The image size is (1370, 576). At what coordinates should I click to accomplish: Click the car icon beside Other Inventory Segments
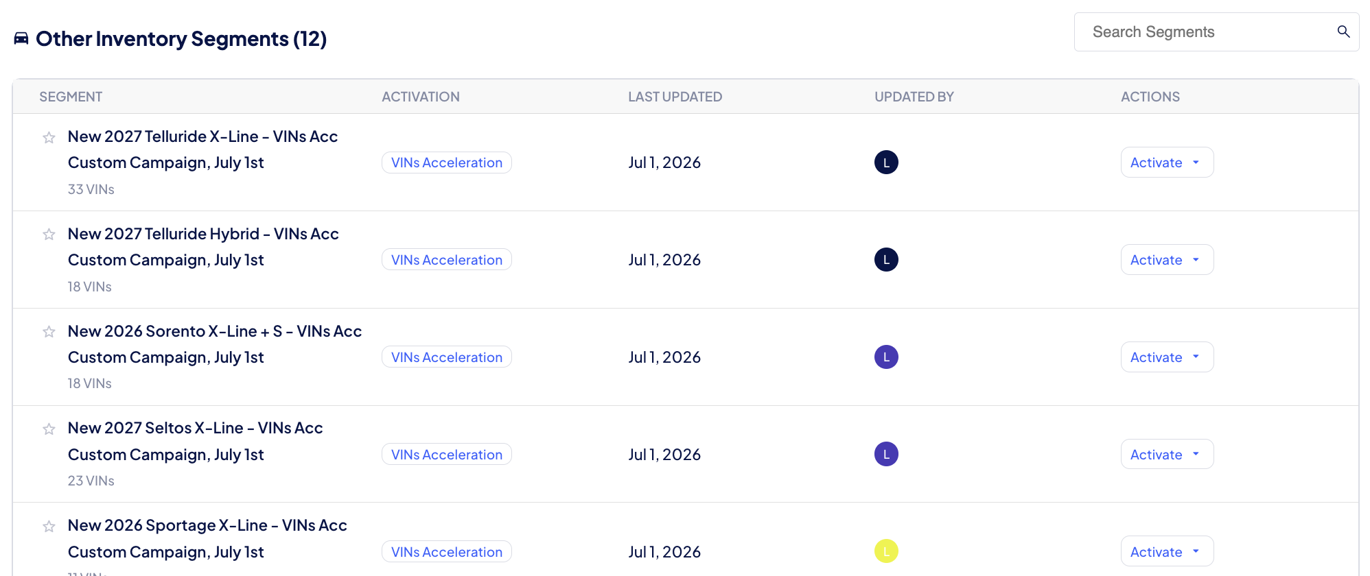pyautogui.click(x=21, y=38)
